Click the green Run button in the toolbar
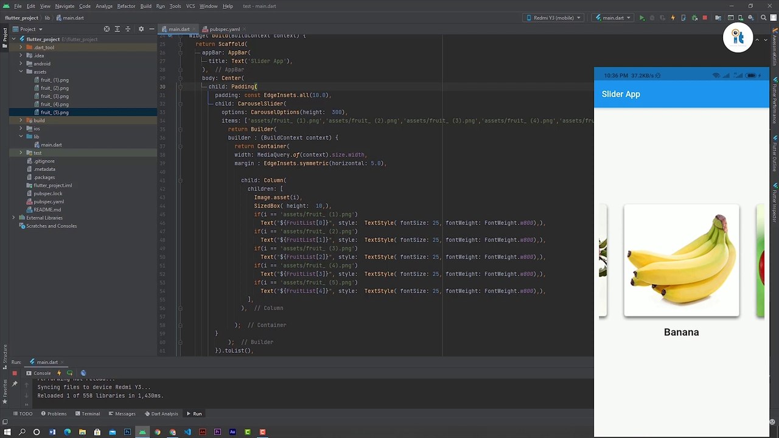Image resolution: width=779 pixels, height=438 pixels. click(x=641, y=18)
